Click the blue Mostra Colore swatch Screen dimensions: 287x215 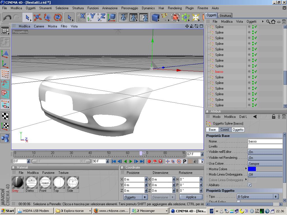coord(252,169)
